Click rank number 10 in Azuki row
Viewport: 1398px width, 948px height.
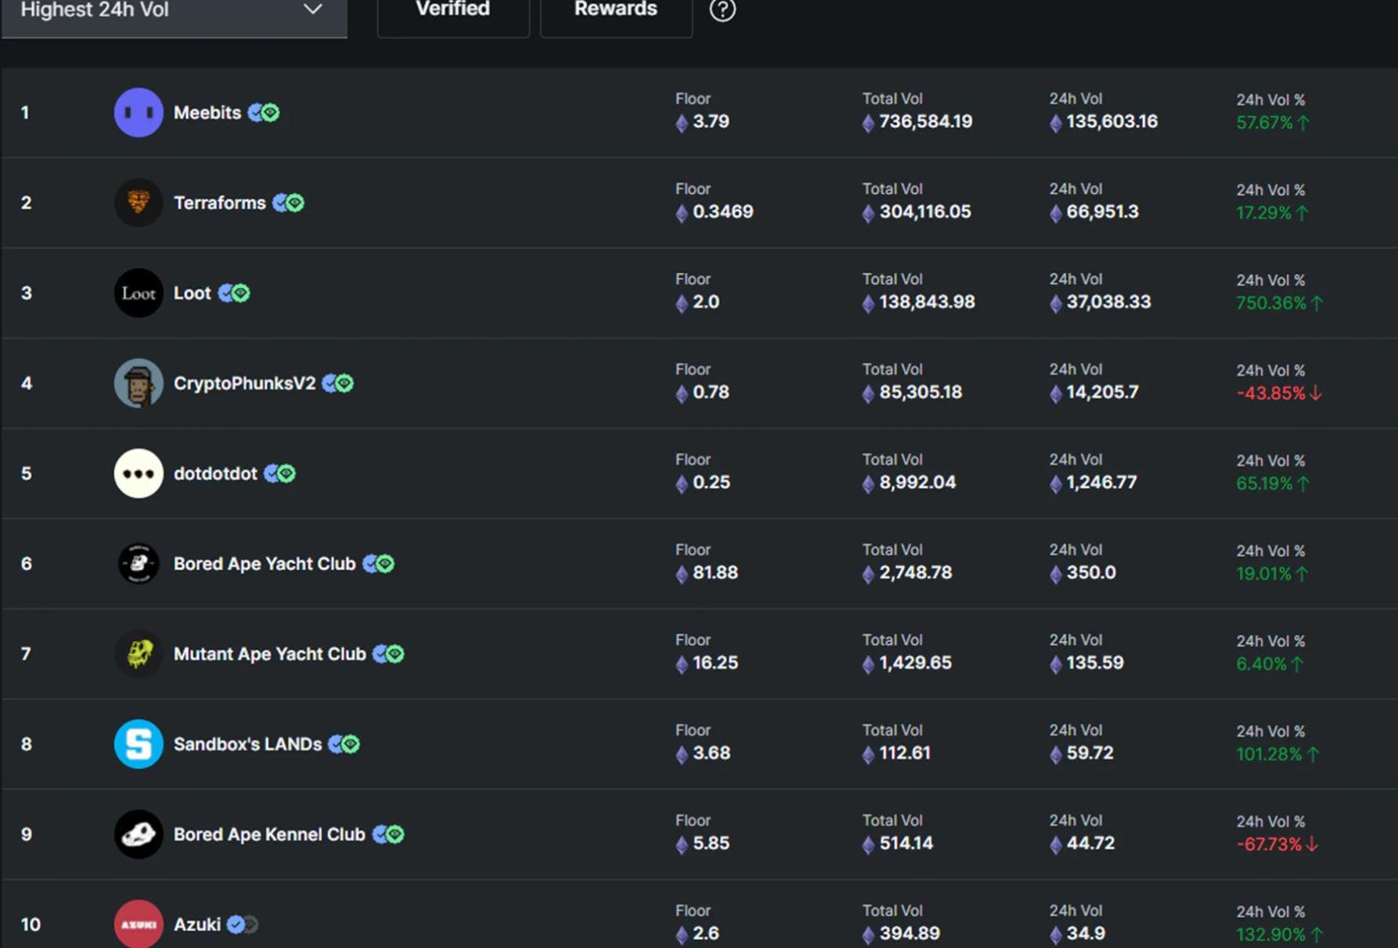click(x=31, y=925)
